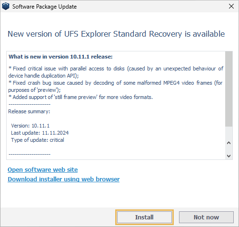This screenshot has height=227, width=239.
Task: Open software web site link
Action: 43,170
